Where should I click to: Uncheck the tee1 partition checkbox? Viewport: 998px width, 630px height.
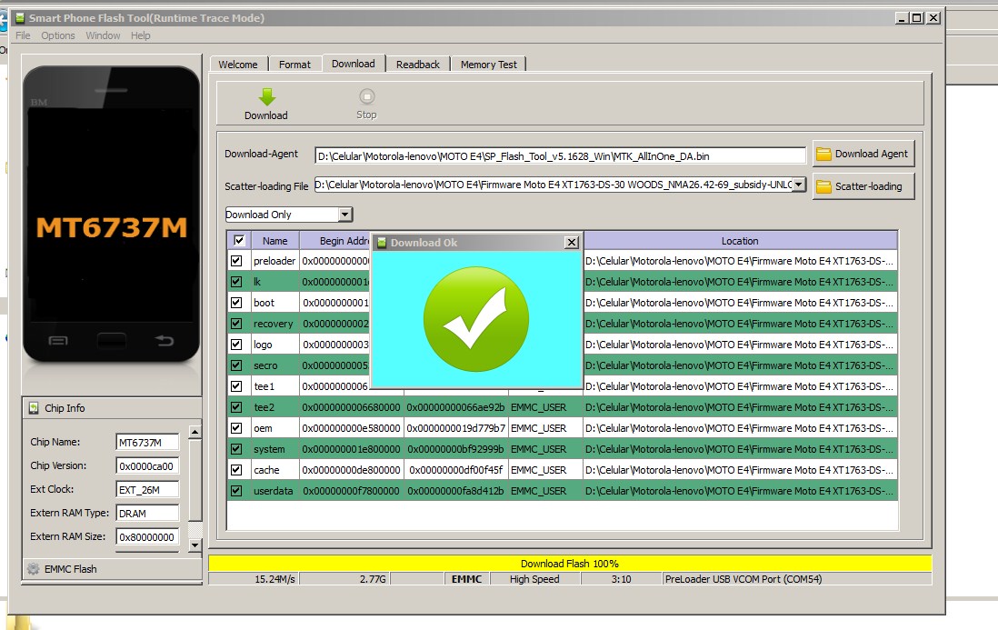(x=236, y=386)
